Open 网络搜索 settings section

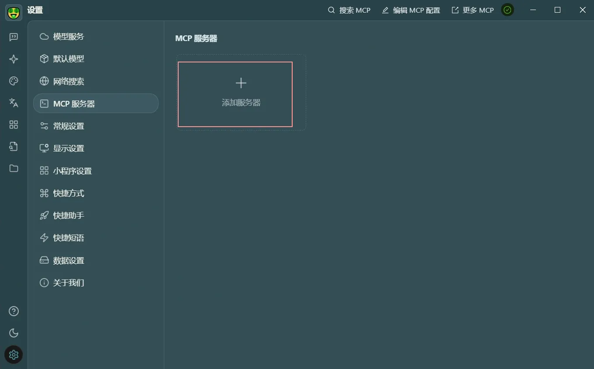pos(68,82)
